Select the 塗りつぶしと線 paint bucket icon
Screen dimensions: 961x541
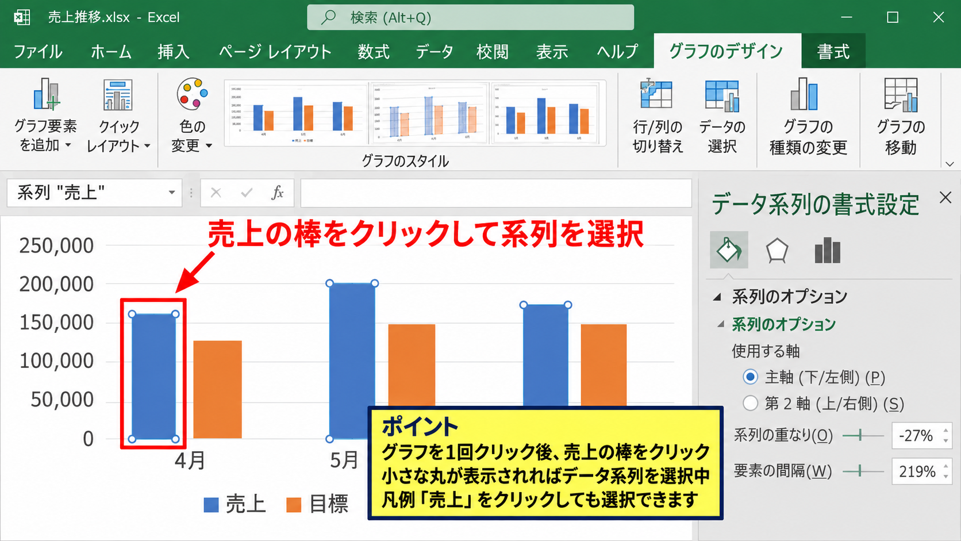(729, 250)
